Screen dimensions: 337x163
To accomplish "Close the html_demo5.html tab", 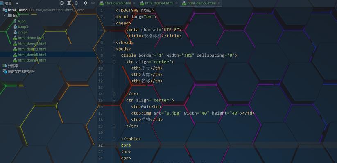I will [219, 3].
